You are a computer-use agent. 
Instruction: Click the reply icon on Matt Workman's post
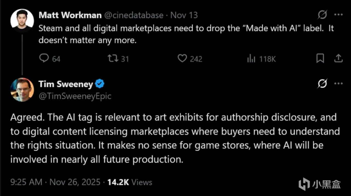tap(44, 58)
